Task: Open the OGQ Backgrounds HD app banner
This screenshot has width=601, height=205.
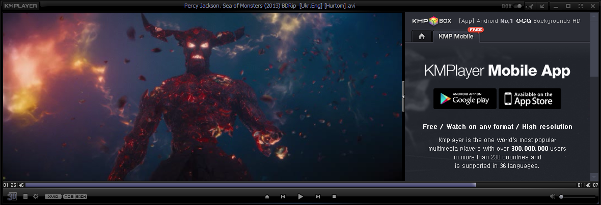Action: (520, 21)
